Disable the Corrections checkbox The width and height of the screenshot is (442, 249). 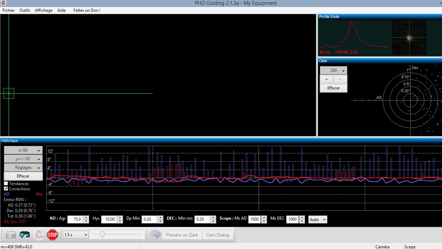(5, 189)
